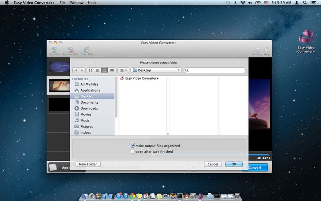Click the search field in dialog
Image resolution: width=321 pixels, height=201 pixels.
coord(216,71)
